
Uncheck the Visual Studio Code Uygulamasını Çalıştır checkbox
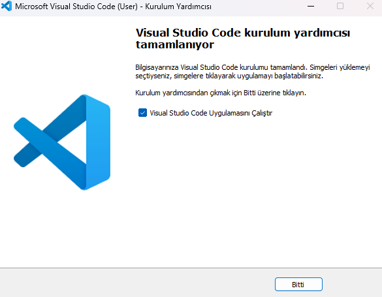142,113
